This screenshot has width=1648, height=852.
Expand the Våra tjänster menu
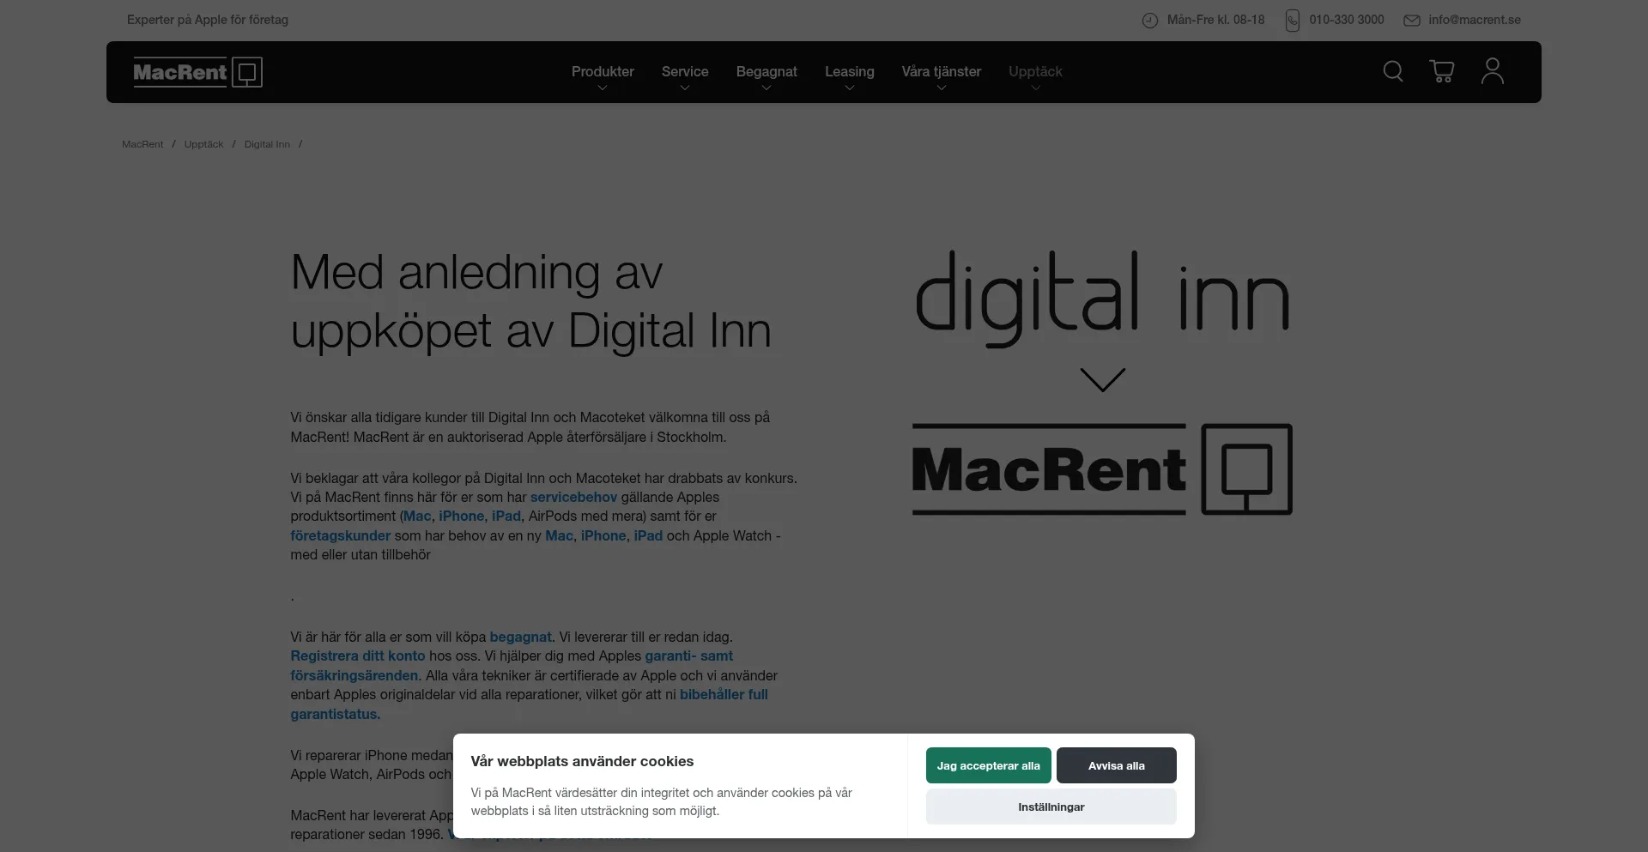pos(942,72)
